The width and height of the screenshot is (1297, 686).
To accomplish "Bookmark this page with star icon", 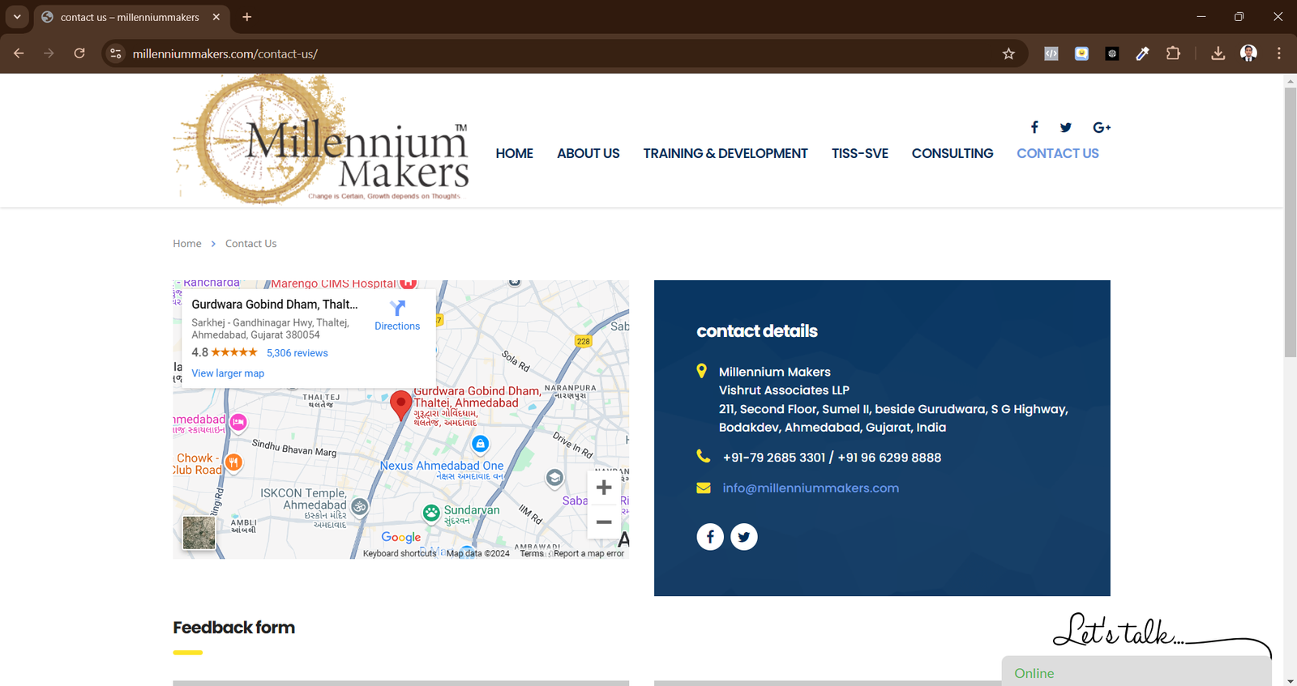I will pos(1008,53).
